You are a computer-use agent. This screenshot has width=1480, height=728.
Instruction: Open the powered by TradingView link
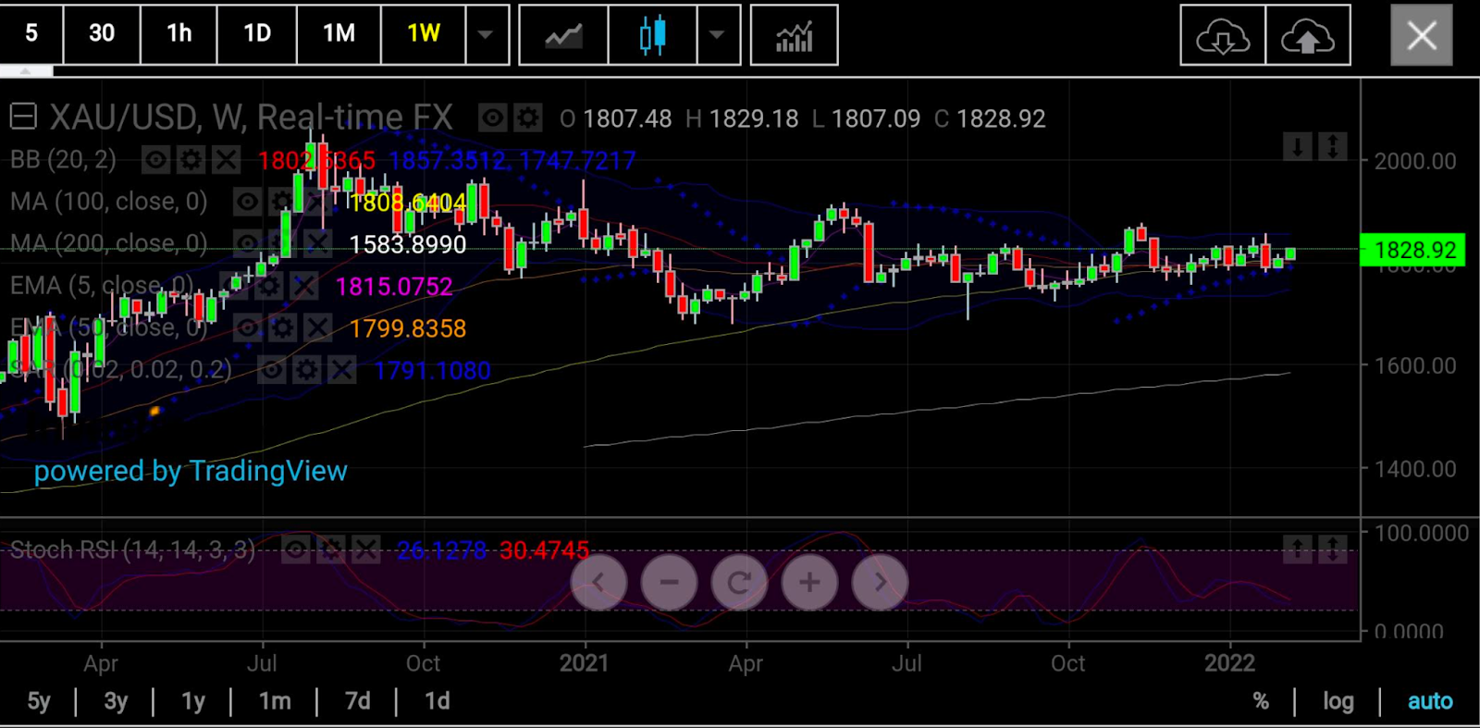point(191,471)
